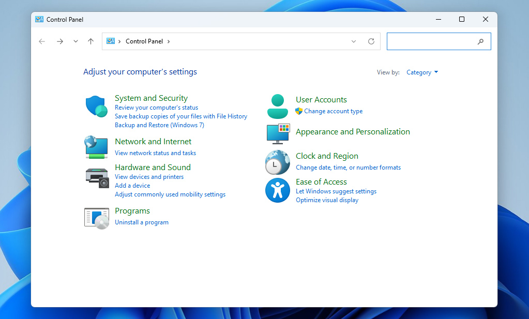Click the empty area of the address bar

coord(260,41)
